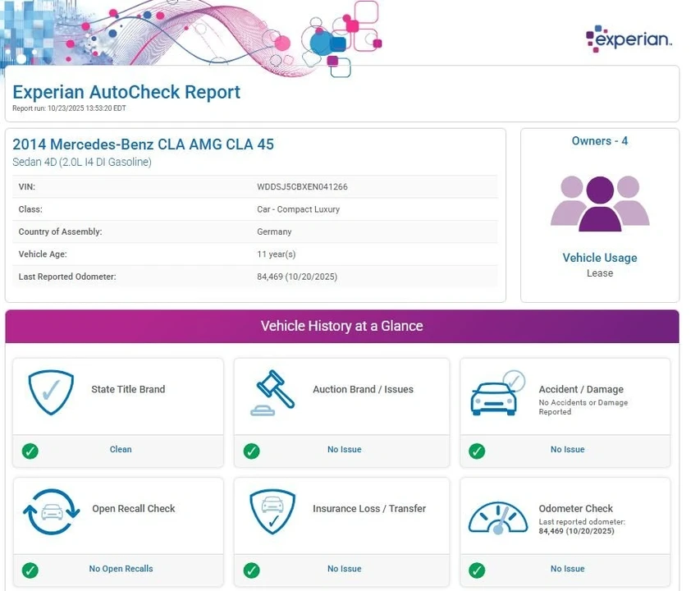
Task: Click the Sedan 4D engine description
Action: pyautogui.click(x=82, y=162)
